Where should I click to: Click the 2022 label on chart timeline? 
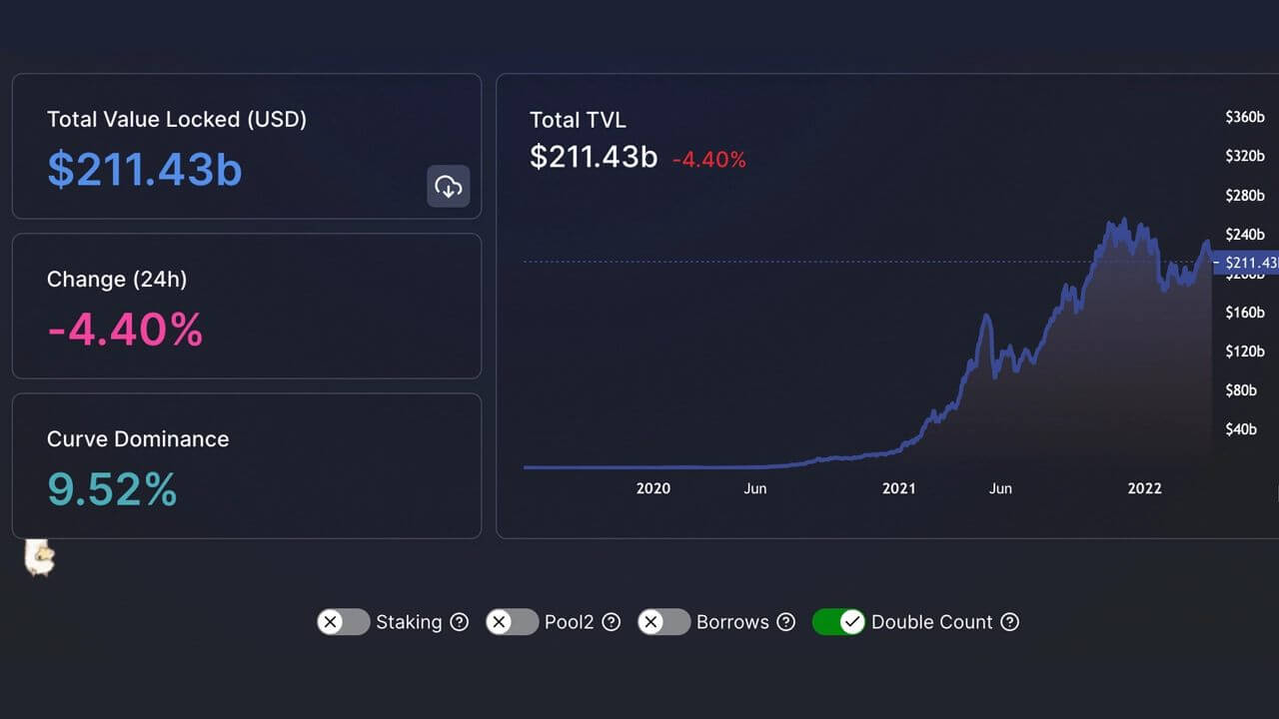coord(1144,488)
